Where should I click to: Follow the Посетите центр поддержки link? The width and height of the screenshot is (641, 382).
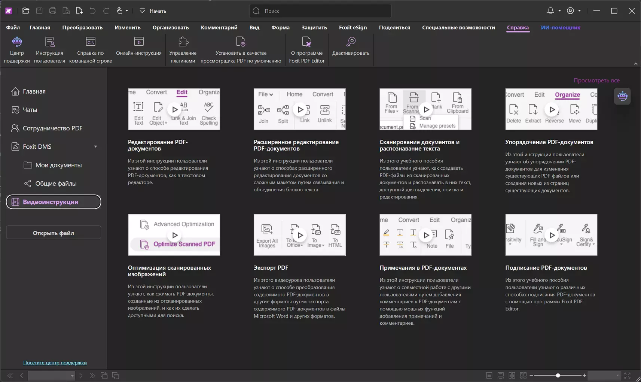(55, 363)
